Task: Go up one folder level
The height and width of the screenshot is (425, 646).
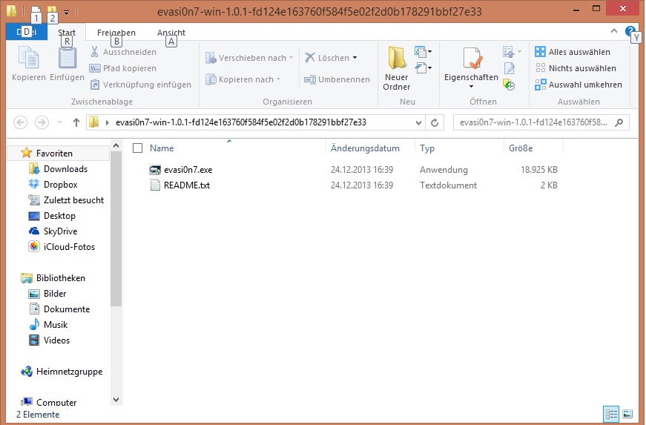Action: point(76,122)
